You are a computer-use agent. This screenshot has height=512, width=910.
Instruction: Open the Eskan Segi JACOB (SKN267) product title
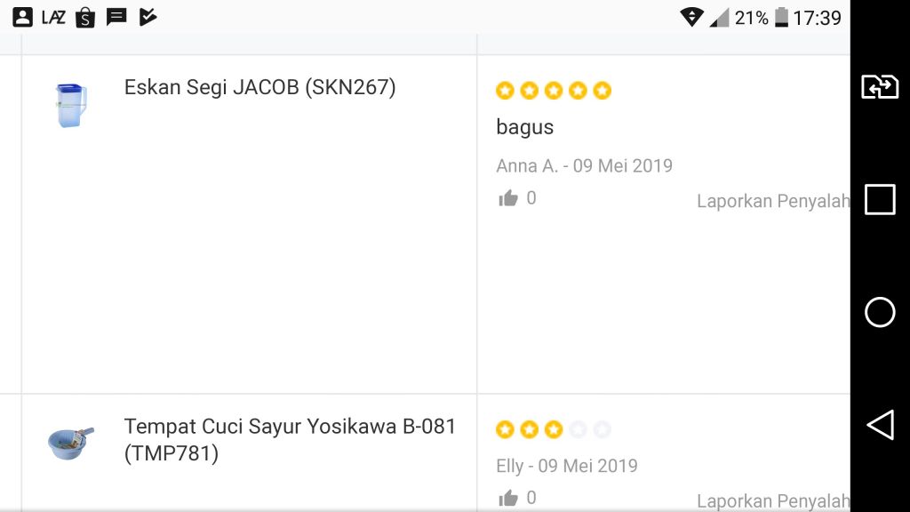260,87
